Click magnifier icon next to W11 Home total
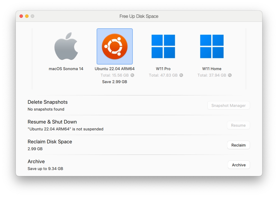The width and height of the screenshot is (278, 197). click(230, 75)
